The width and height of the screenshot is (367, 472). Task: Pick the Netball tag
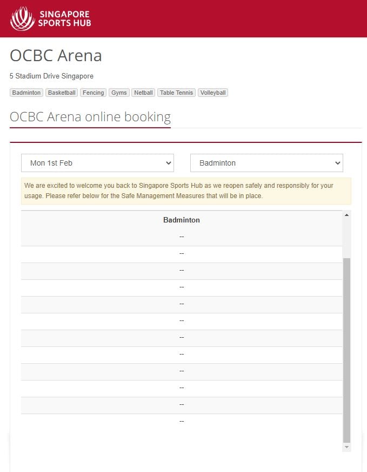(x=143, y=93)
